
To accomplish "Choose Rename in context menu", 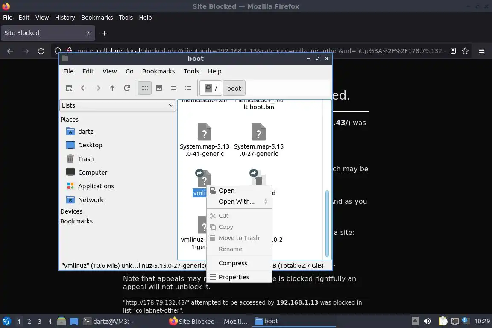I will 239,249.
